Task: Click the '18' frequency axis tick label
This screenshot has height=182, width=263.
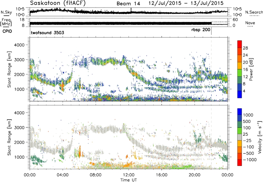Action: point(22,20)
